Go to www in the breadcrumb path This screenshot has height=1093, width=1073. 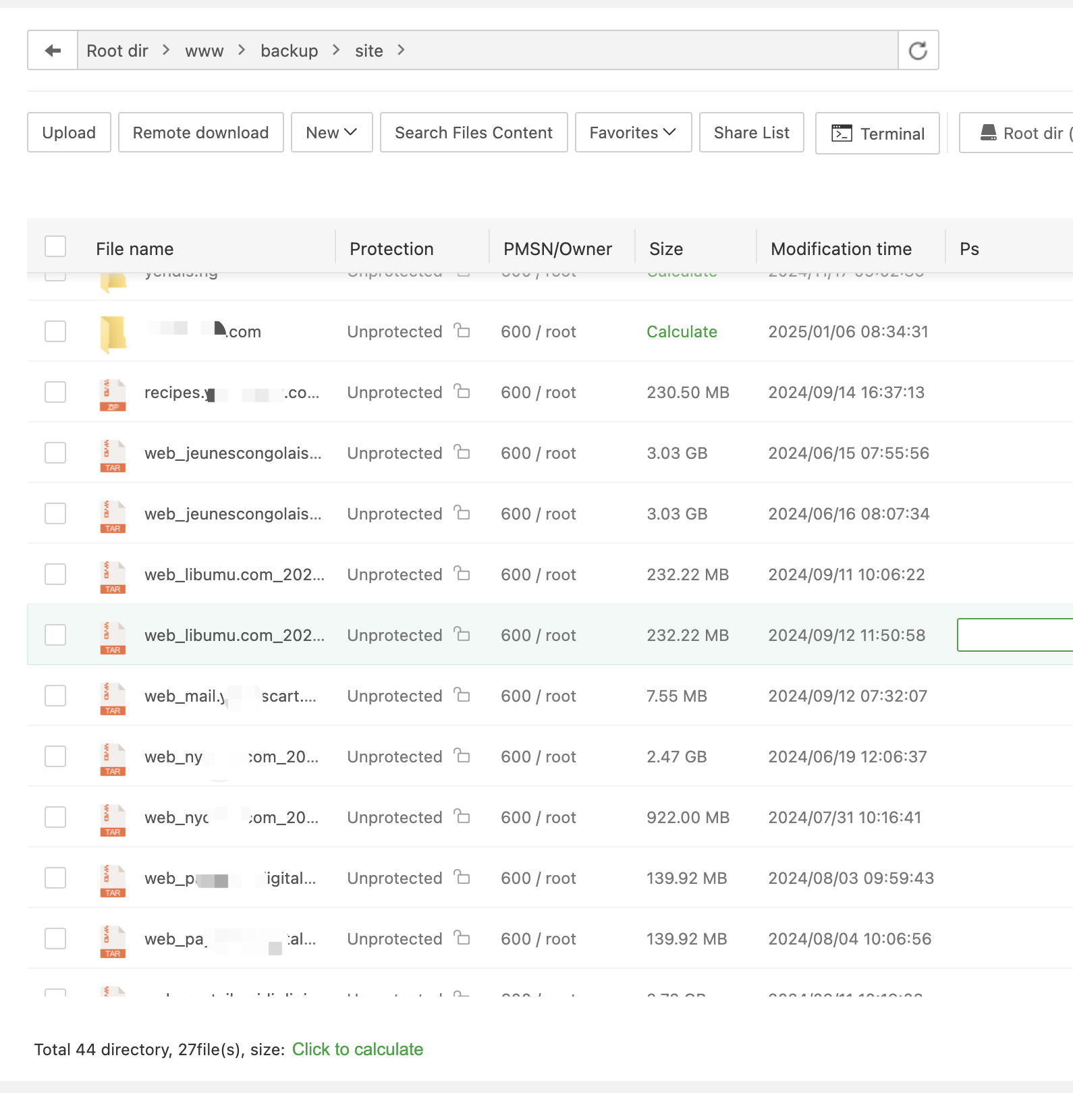coord(204,51)
